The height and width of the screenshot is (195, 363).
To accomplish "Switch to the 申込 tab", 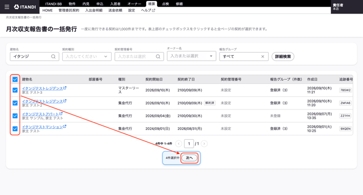I will click(100, 4).
